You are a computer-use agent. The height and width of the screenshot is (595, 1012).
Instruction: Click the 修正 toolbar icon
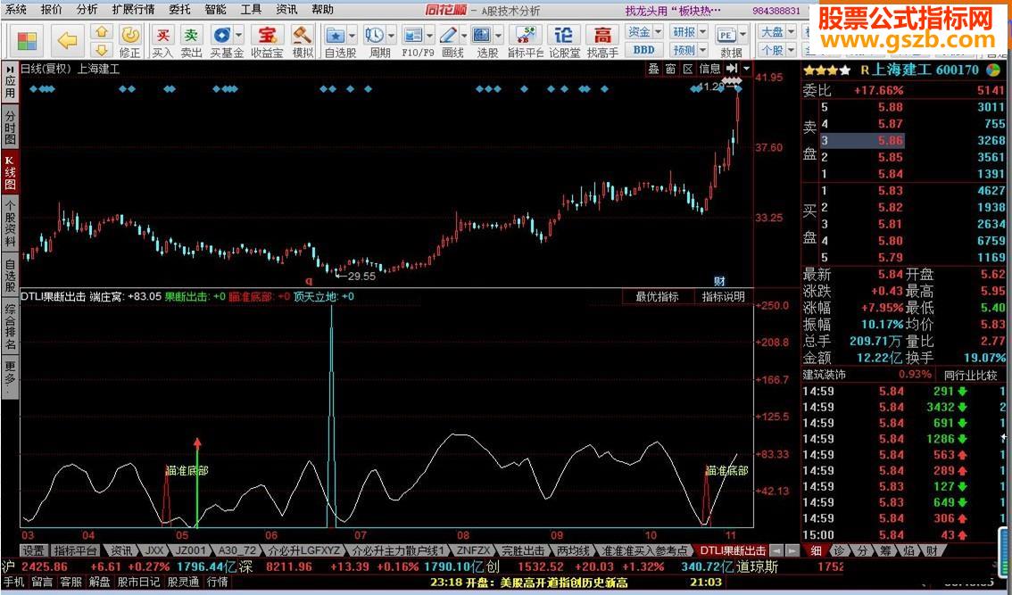point(129,41)
